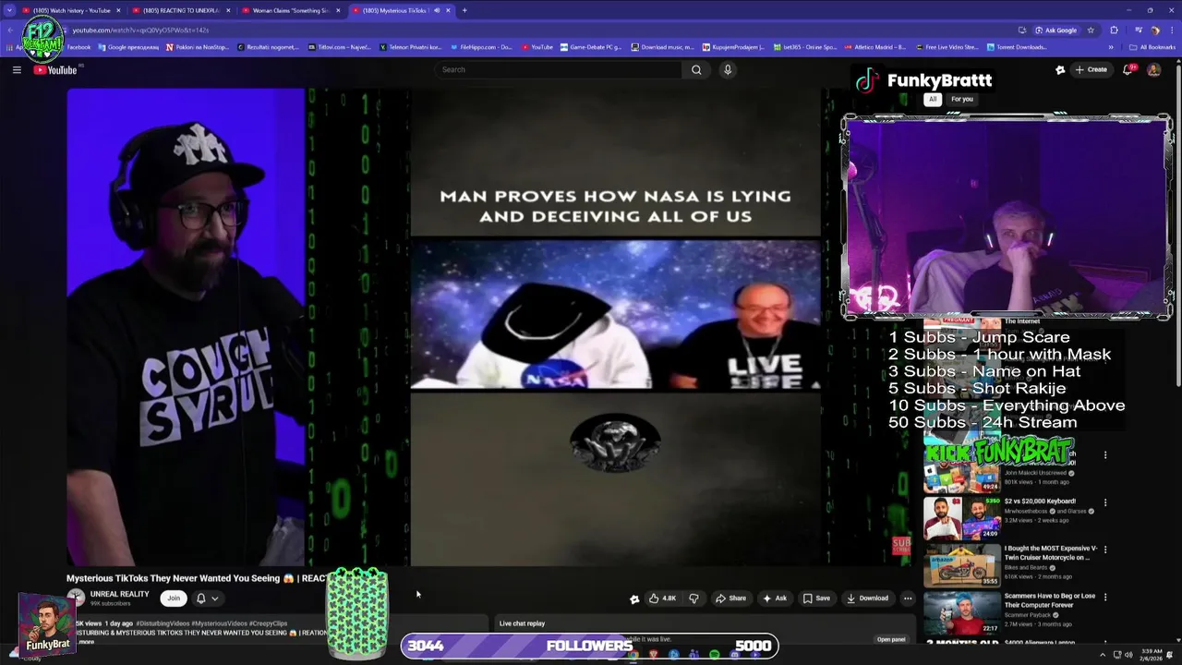The height and width of the screenshot is (665, 1182).
Task: Open taskbar volume speaker icon
Action: coord(1129,655)
